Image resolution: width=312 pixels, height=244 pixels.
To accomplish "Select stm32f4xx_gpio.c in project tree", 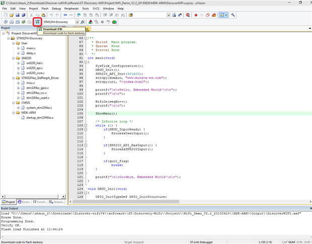I will click(x=37, y=88).
